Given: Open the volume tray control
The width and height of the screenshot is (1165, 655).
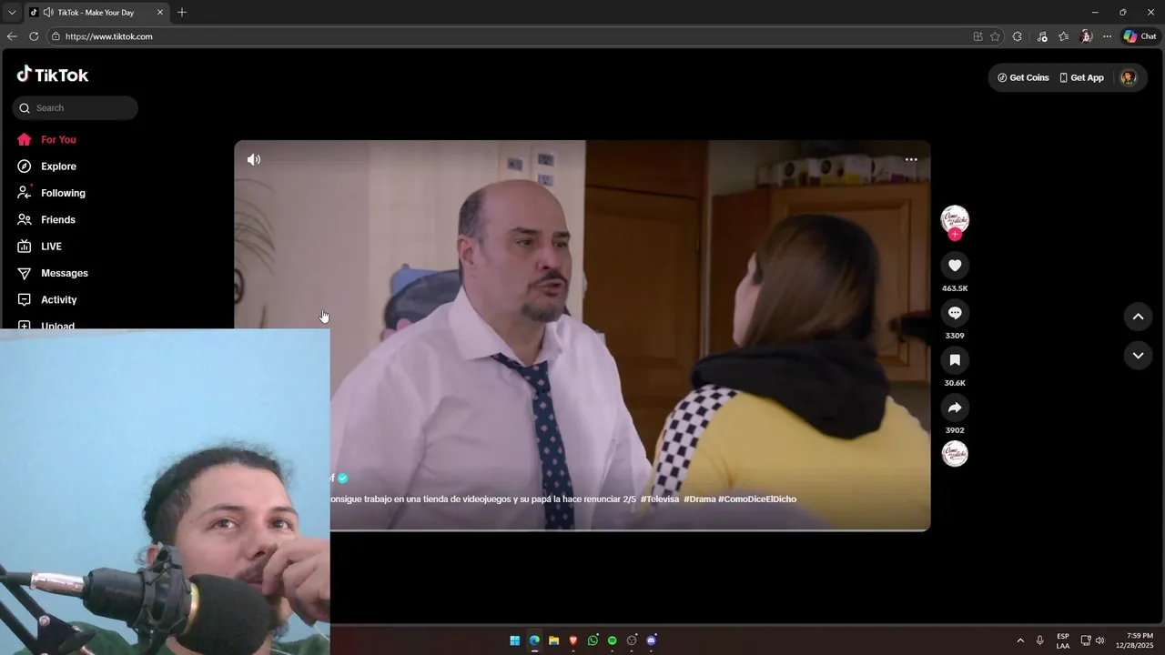Looking at the screenshot, I should point(1100,640).
